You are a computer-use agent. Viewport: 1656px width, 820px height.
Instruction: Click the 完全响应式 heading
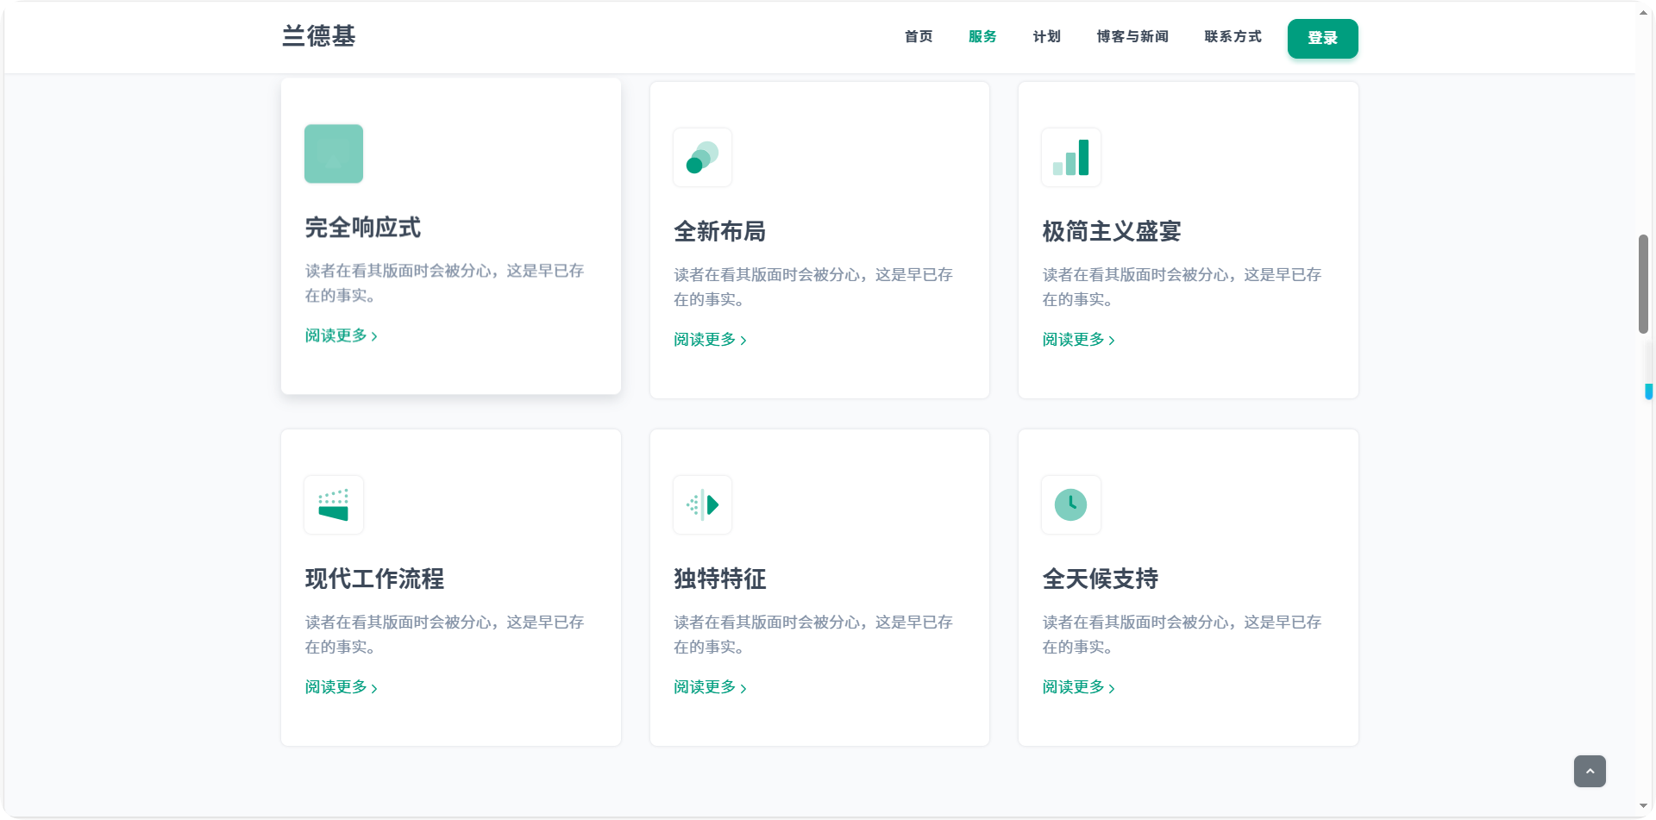click(363, 228)
